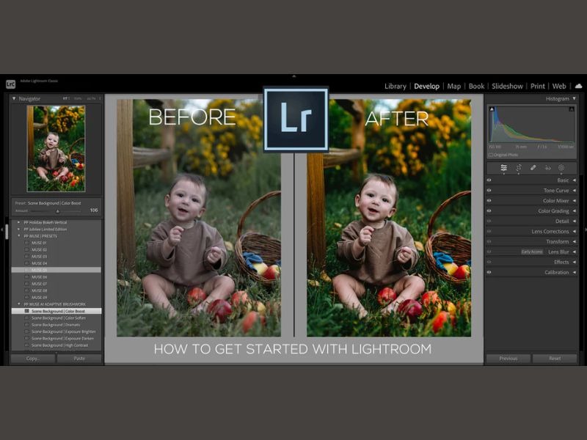
Task: Toggle the Basic panel visibility eye
Action: click(x=489, y=180)
